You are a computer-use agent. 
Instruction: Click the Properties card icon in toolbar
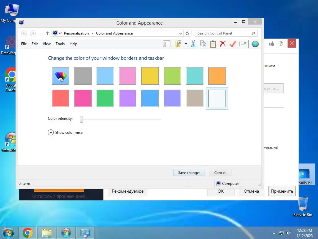point(243,44)
